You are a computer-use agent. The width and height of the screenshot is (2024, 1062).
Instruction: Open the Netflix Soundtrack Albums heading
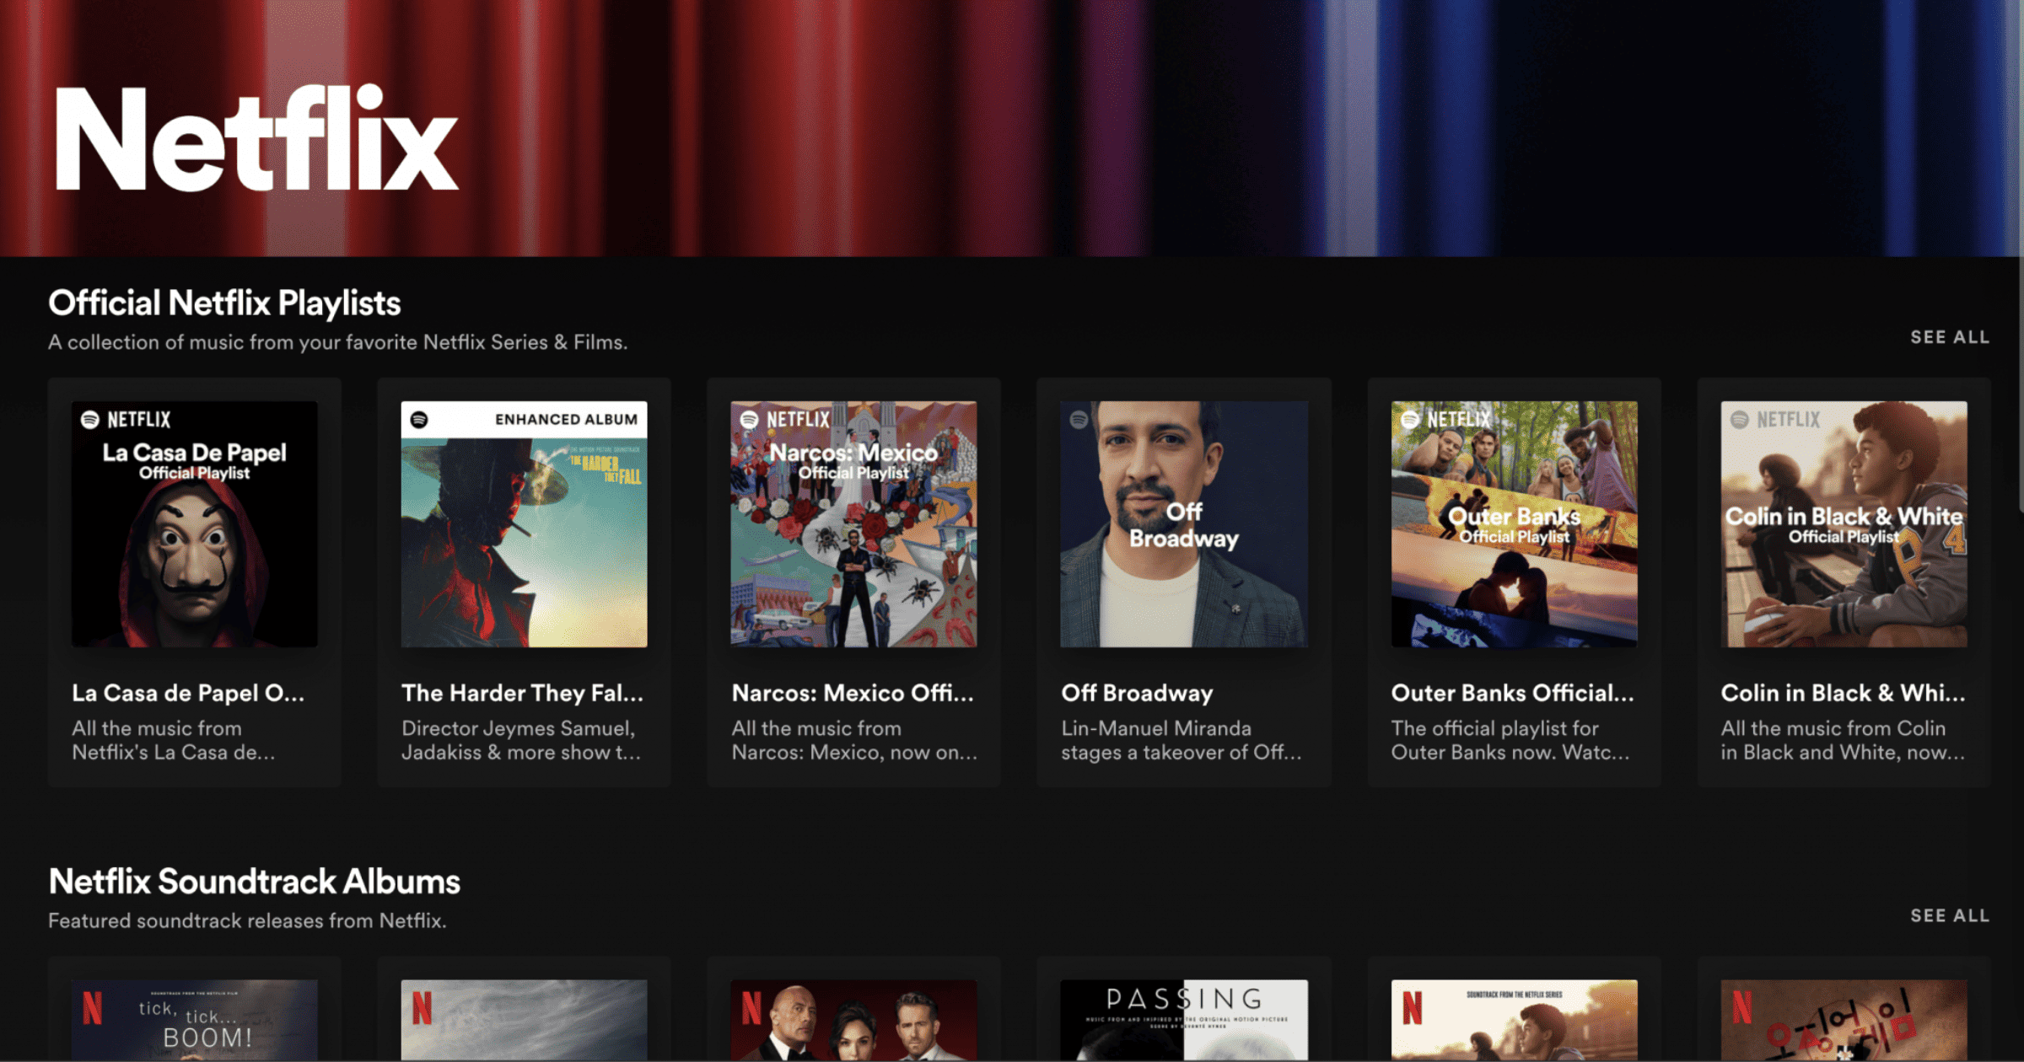(255, 882)
